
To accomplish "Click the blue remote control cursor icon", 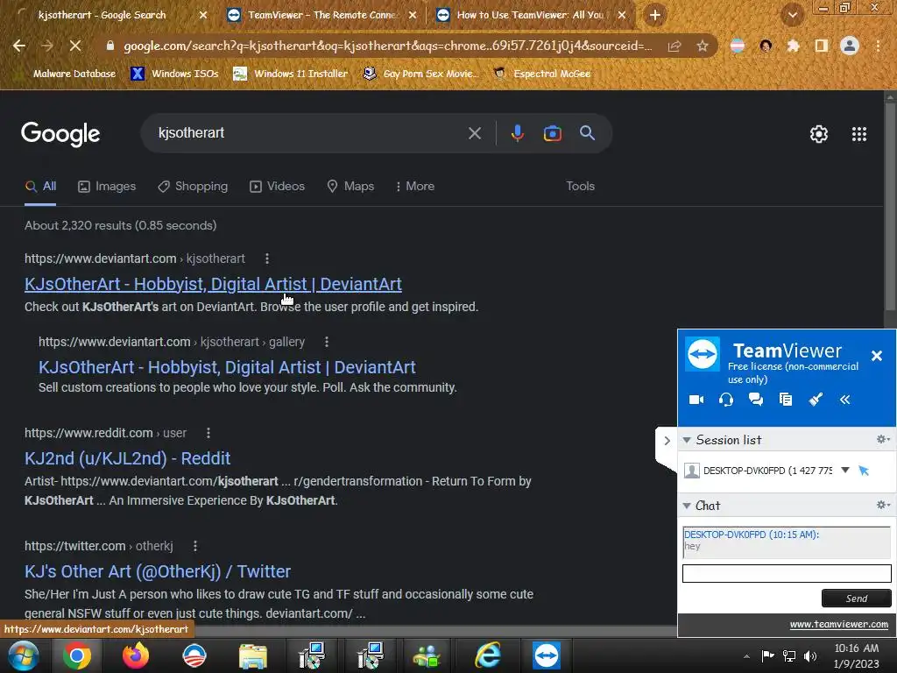I will (x=864, y=471).
